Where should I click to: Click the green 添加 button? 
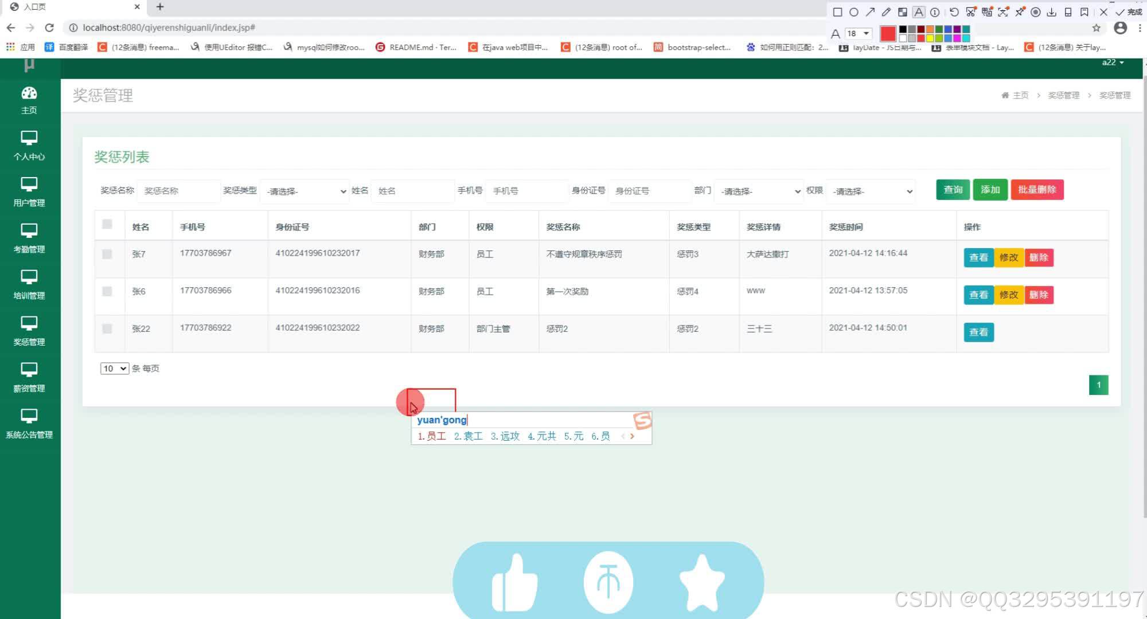(990, 190)
